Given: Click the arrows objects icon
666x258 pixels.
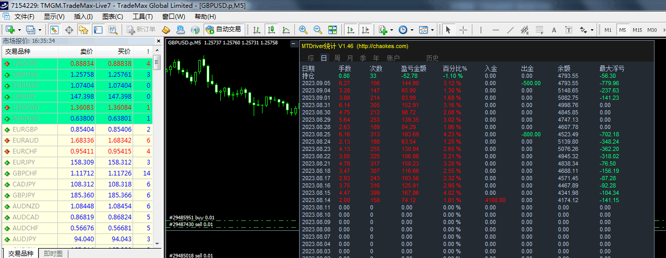Looking at the screenshot, I should (x=584, y=30).
